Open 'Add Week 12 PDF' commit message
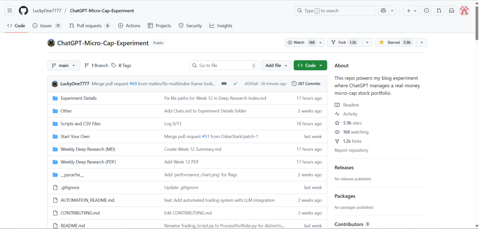Viewport: 479px width, 229px height. pos(182,162)
